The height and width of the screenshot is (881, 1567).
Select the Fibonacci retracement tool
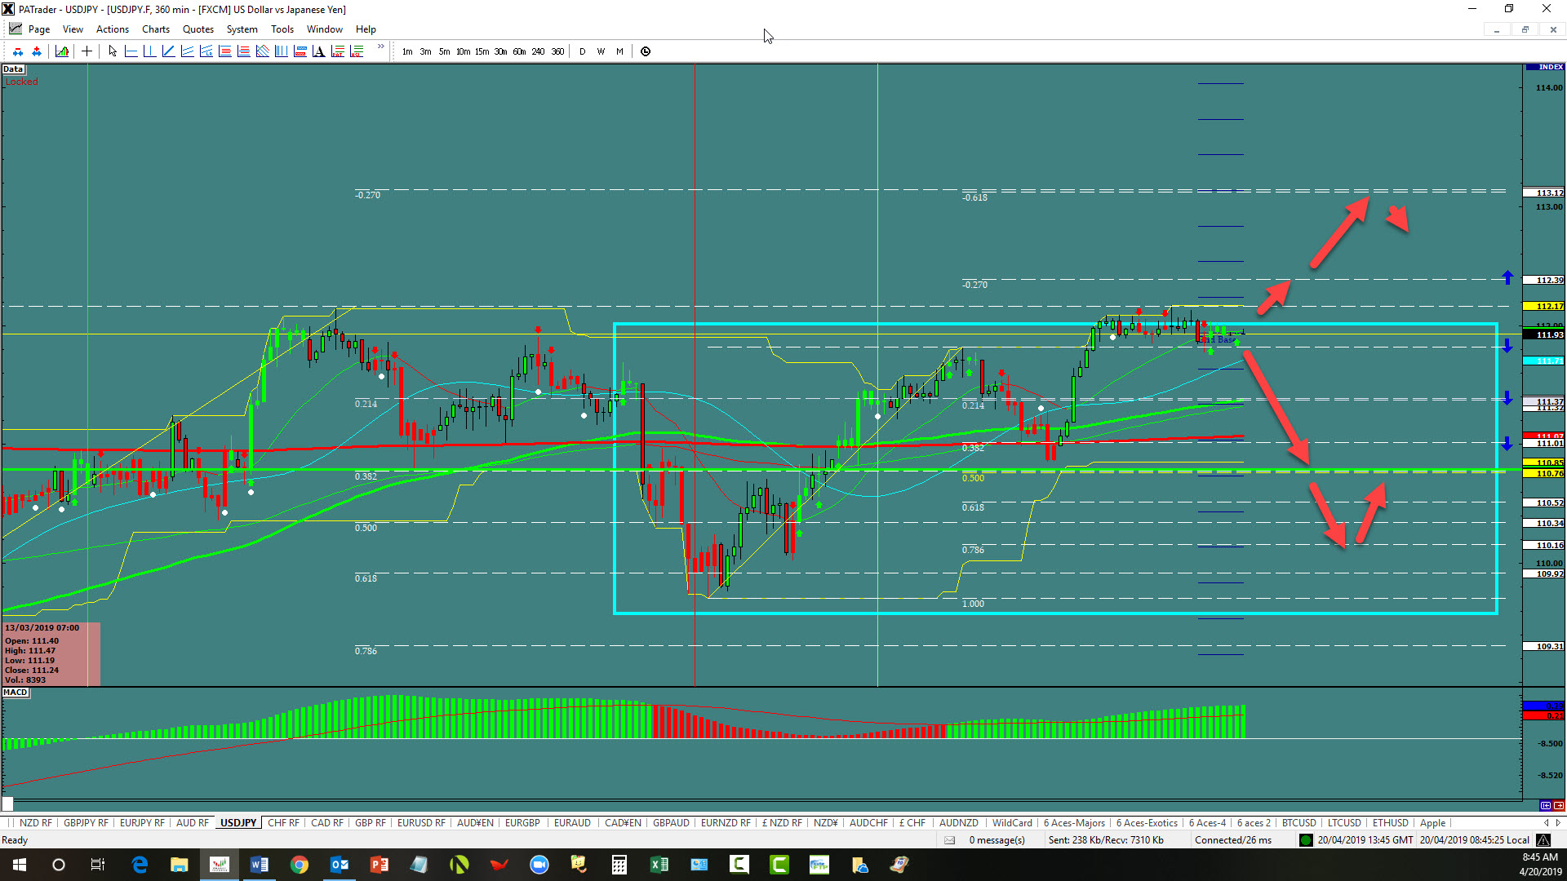224,51
